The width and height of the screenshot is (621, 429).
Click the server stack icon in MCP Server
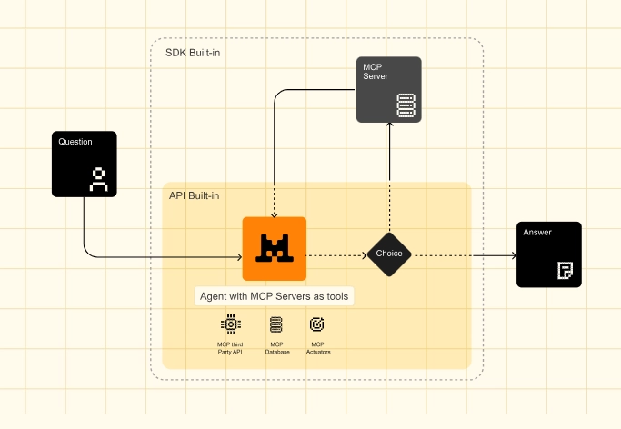406,105
